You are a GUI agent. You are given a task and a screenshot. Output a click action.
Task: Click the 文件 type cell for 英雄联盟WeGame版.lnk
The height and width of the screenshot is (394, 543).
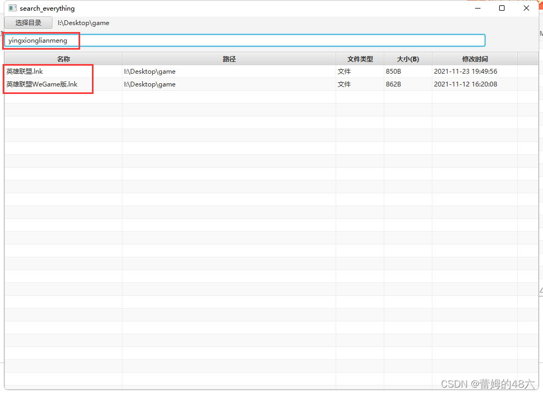pyautogui.click(x=360, y=84)
